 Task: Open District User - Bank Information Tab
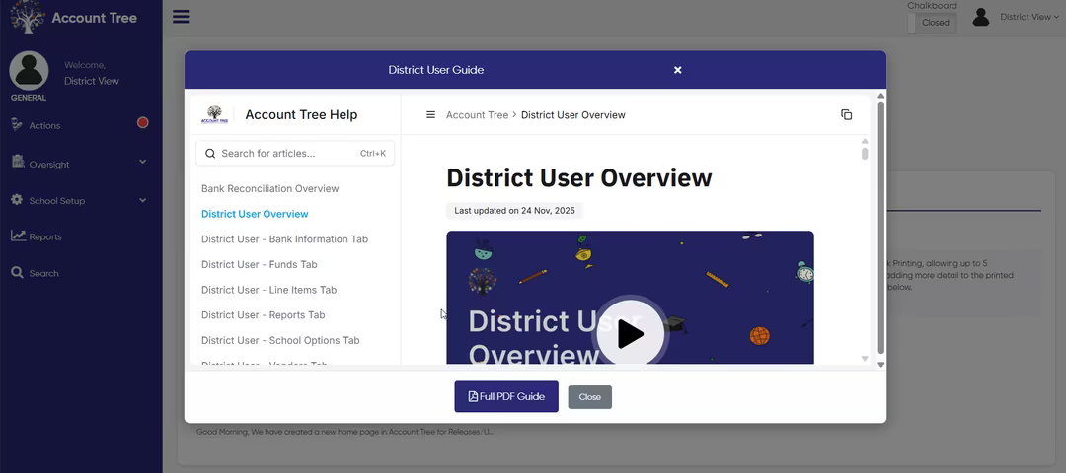pyautogui.click(x=285, y=238)
